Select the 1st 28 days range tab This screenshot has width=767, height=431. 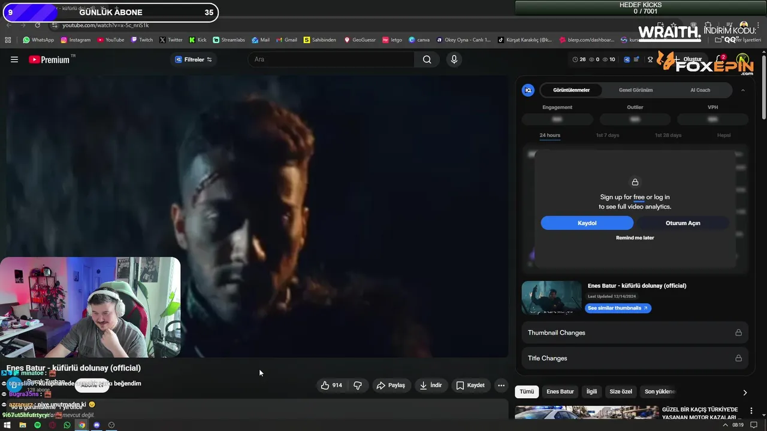[x=668, y=135]
